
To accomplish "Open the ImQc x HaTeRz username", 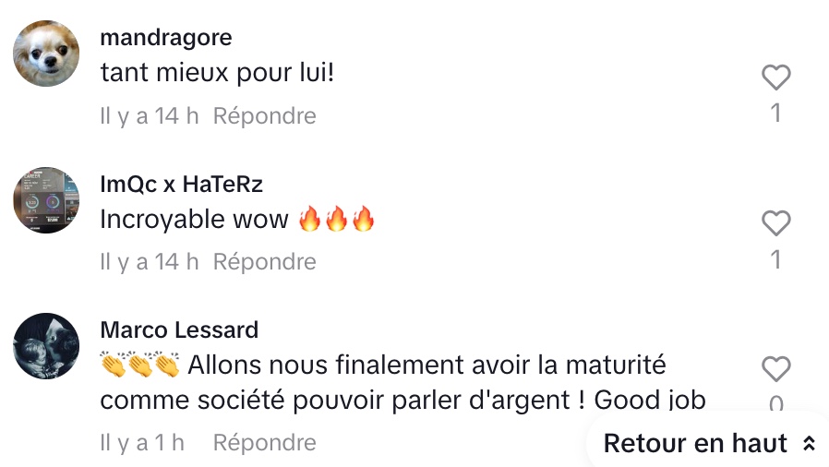I will 181,184.
